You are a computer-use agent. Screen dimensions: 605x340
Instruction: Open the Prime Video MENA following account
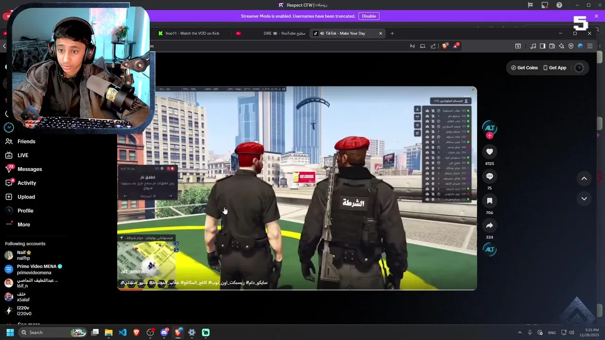[x=33, y=269]
